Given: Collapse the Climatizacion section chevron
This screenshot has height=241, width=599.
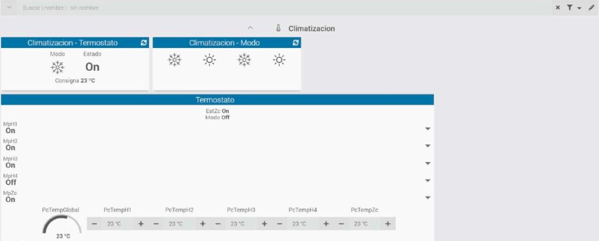Looking at the screenshot, I should click(x=250, y=28).
